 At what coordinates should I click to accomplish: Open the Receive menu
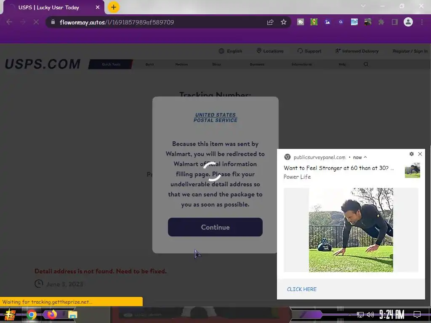(181, 64)
